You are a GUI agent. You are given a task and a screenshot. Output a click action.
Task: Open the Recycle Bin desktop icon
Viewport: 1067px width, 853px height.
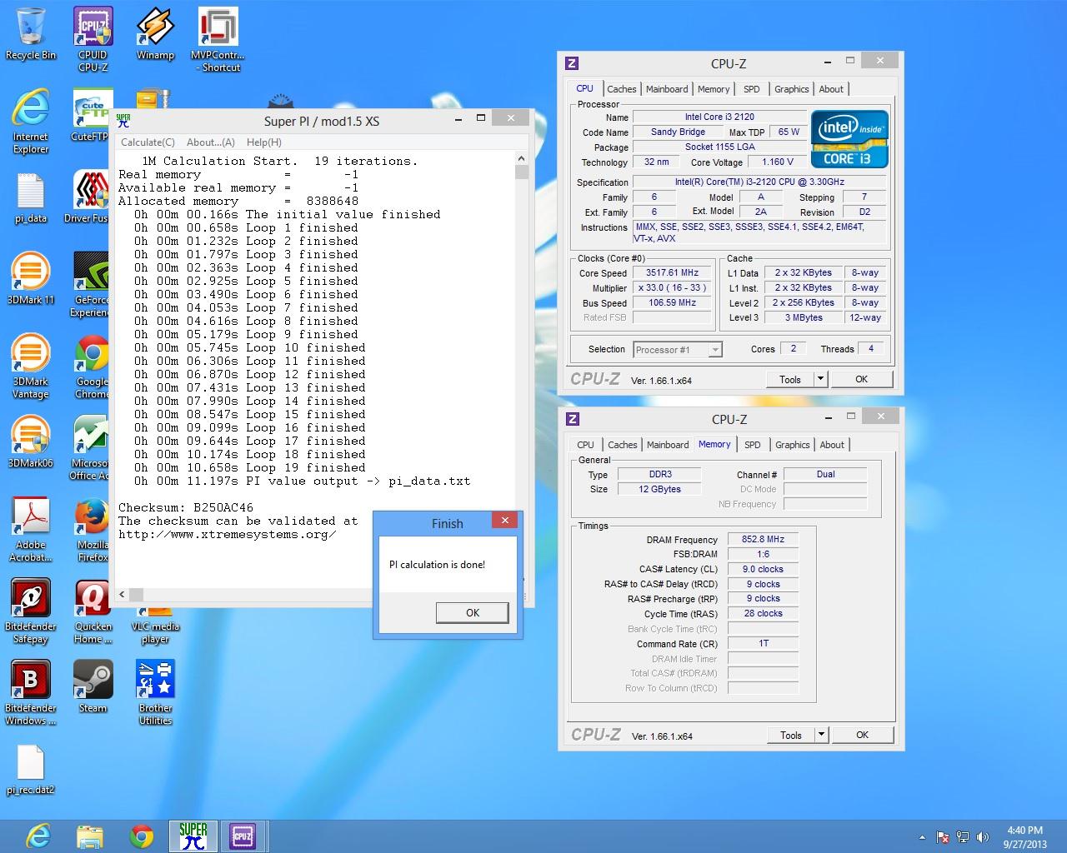[31, 34]
